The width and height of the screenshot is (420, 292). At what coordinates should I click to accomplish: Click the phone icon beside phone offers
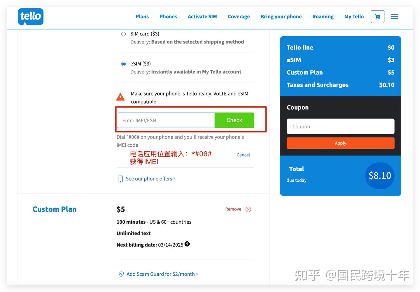120,179
